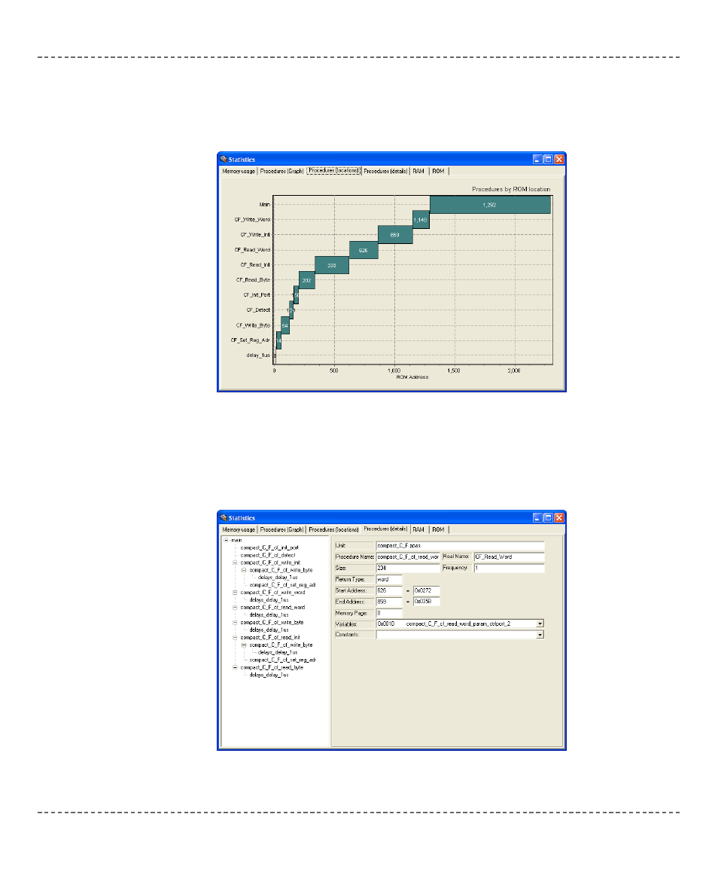Click the Main bar labeled 1,292 in chart
The height and width of the screenshot is (869, 718).
(x=490, y=205)
